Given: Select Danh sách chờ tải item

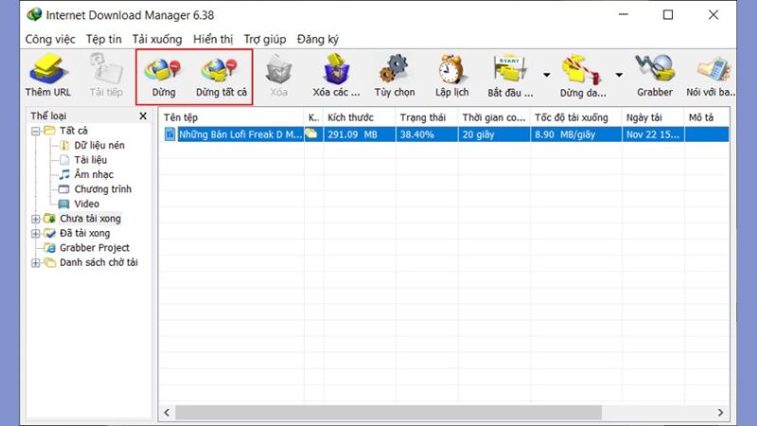Looking at the screenshot, I should coord(98,262).
